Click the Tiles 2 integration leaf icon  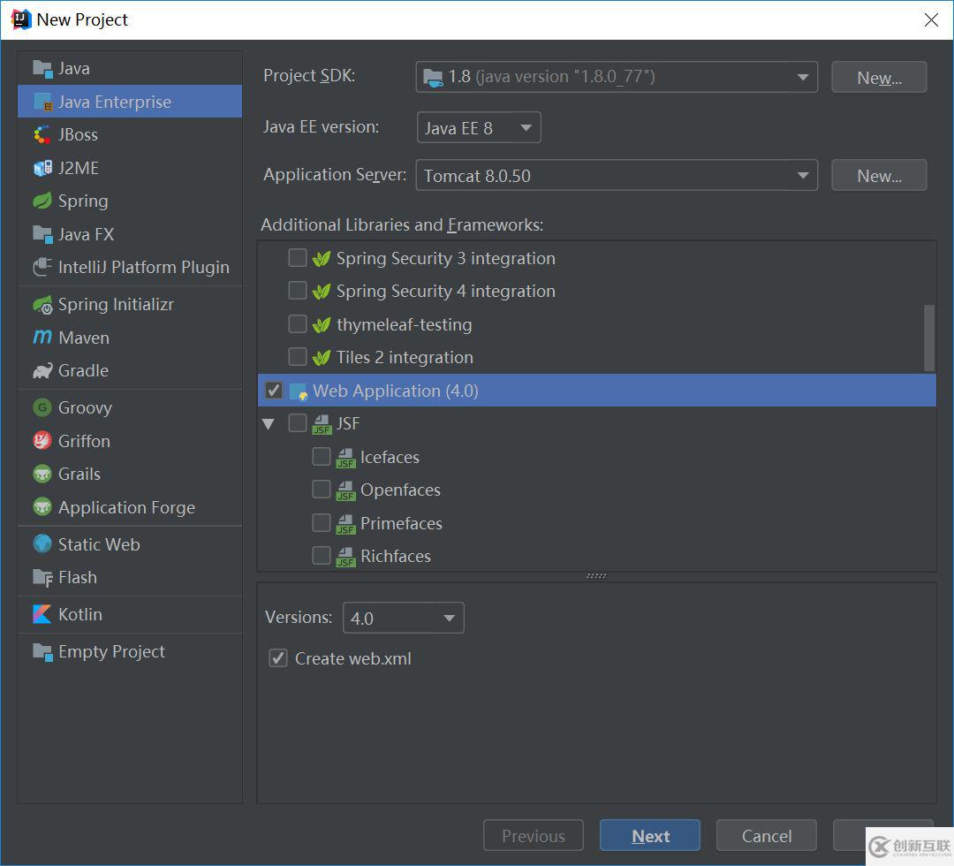point(322,358)
